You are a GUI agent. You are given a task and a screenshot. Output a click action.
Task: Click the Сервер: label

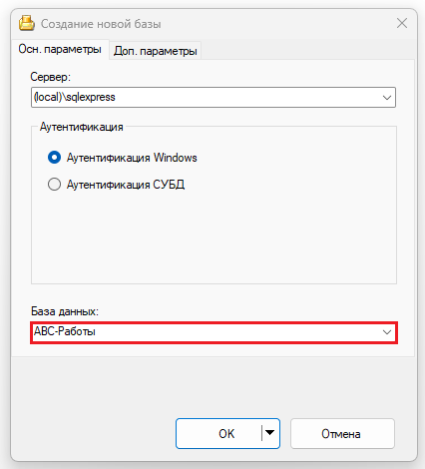tap(51, 77)
